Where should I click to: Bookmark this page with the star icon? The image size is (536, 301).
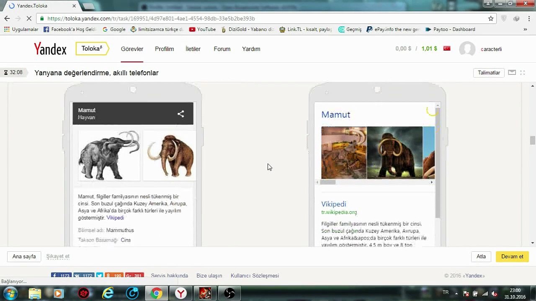(491, 18)
